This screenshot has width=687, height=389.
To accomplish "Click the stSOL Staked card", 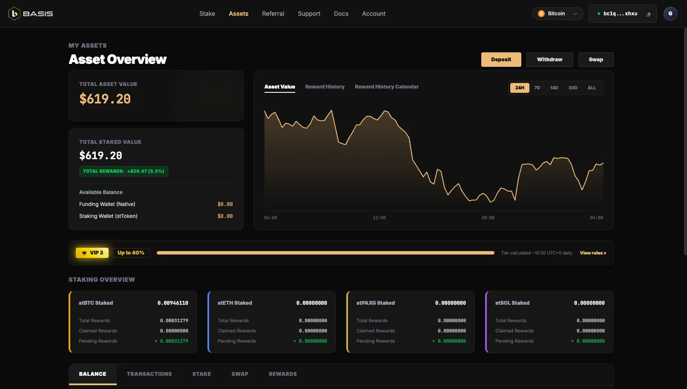I will click(x=549, y=322).
